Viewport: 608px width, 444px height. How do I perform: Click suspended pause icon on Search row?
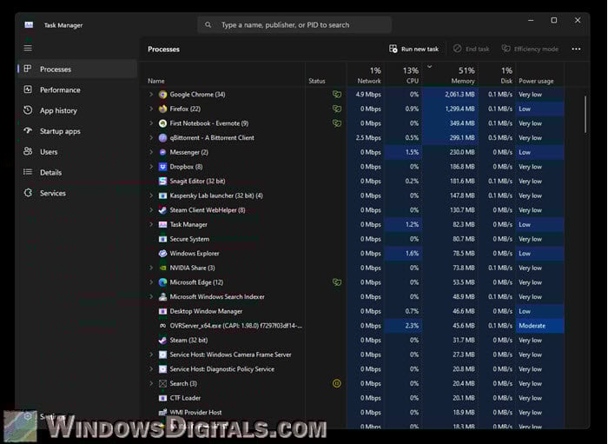[337, 383]
